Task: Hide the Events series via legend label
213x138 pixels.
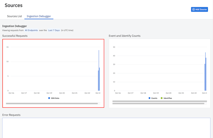Action: (154, 98)
